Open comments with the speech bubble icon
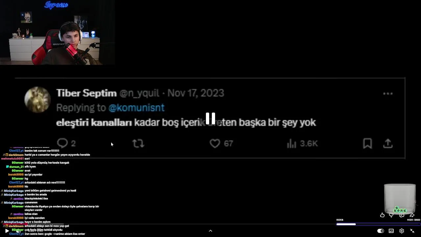 pos(402,215)
